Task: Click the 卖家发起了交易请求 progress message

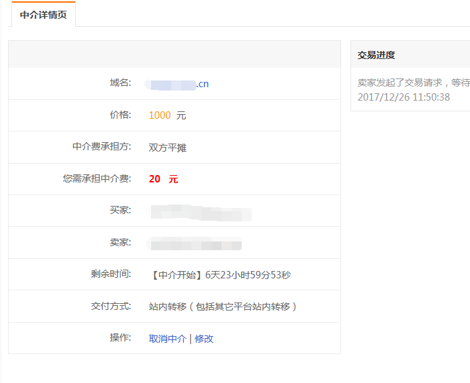Action: (410, 83)
